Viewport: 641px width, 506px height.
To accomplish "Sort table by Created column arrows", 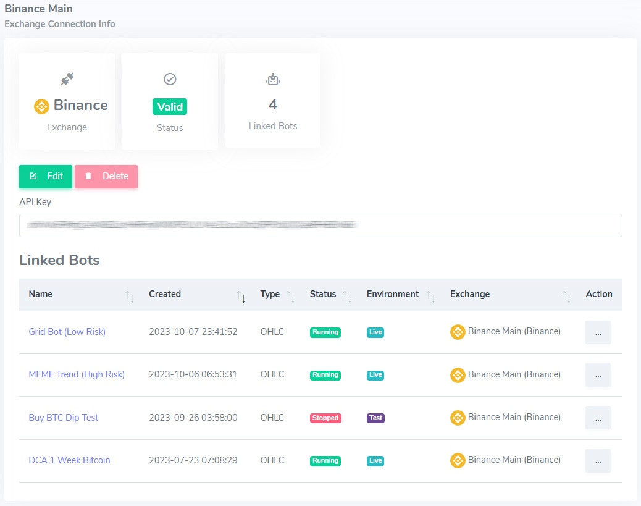I will tap(241, 296).
